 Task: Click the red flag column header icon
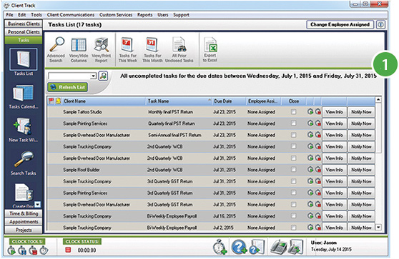(51, 101)
